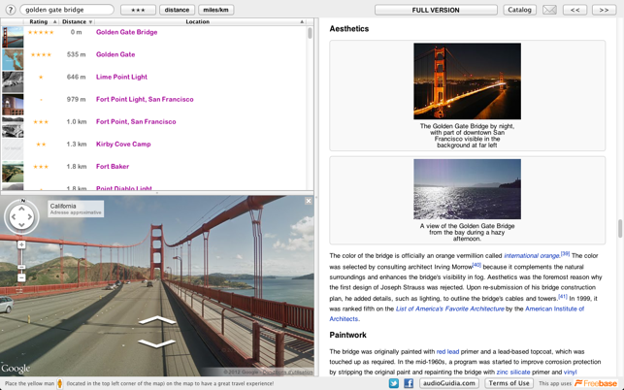624x390 pixels.
Task: Follow the vinyl link
Action: click(571, 373)
